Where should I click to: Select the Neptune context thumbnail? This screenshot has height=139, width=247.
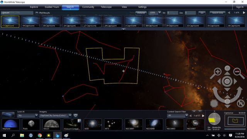(10, 124)
